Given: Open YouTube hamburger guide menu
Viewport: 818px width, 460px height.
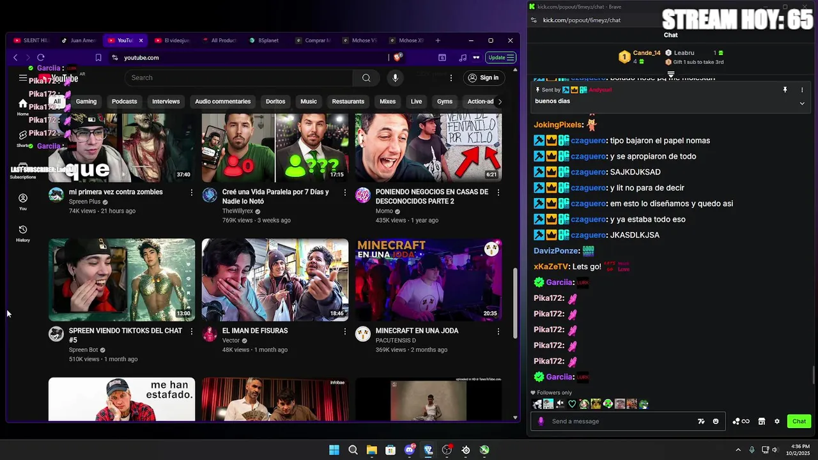Looking at the screenshot, I should tap(23, 78).
